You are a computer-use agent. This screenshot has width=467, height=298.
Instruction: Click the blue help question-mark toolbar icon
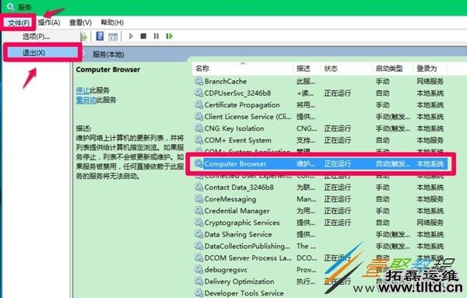(100, 37)
